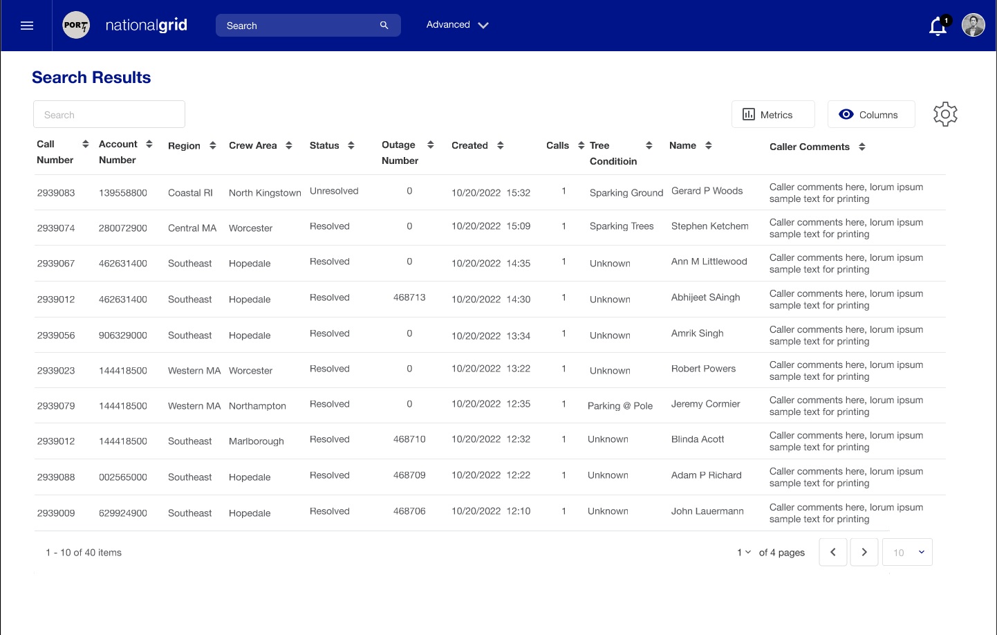Sort table by Created date
This screenshot has height=635, width=997.
(x=501, y=145)
